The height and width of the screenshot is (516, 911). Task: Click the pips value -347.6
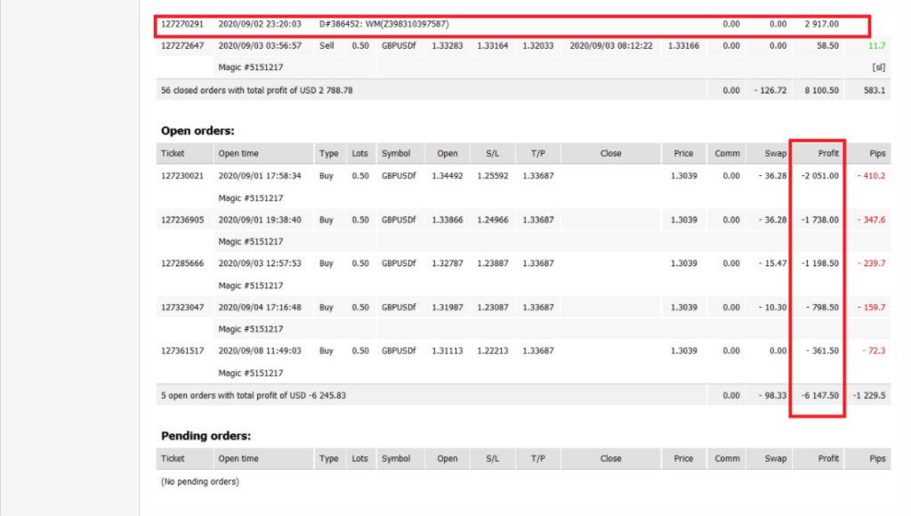point(872,221)
